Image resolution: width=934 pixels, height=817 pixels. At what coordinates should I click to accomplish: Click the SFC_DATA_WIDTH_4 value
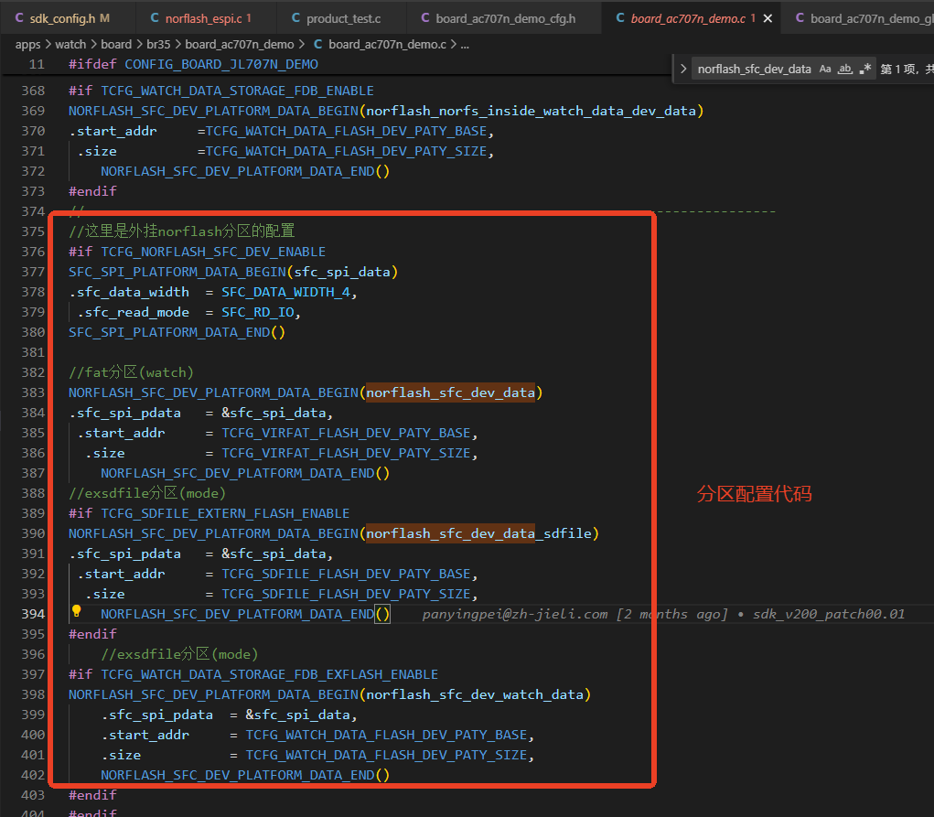point(286,292)
